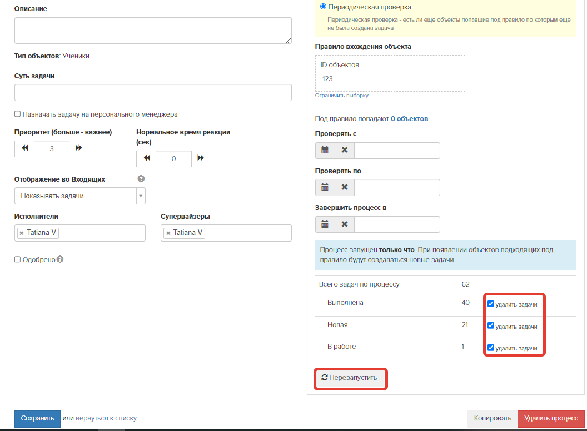Remove Tatiana V from Исполнители
The image size is (587, 431).
click(x=21, y=233)
